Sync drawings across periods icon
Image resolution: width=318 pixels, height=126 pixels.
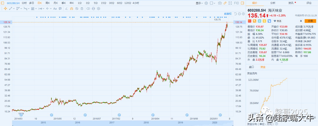coord(93,8)
